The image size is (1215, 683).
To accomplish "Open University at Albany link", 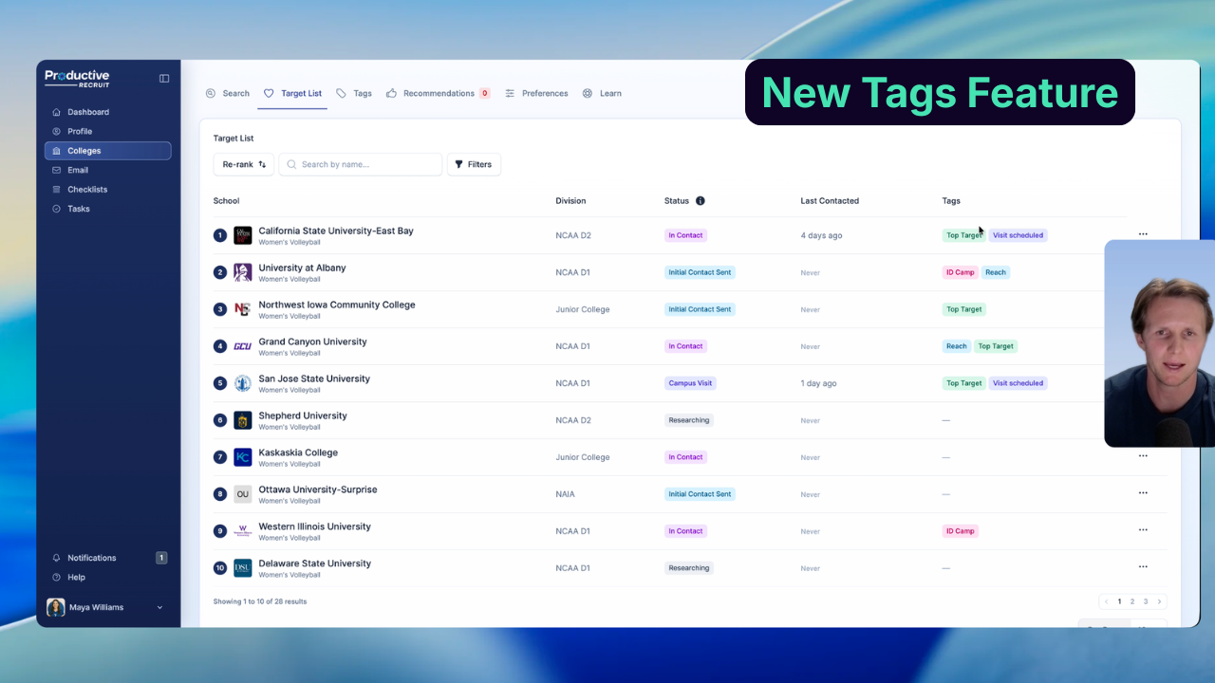I will 302,268.
